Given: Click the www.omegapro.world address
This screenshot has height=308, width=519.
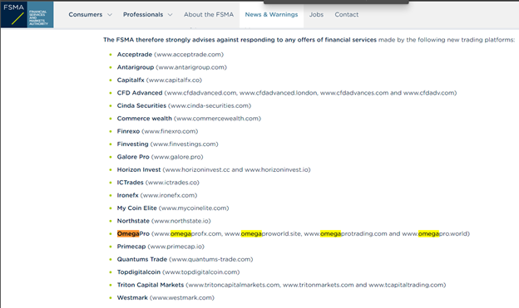Looking at the screenshot, I should coord(435,233).
